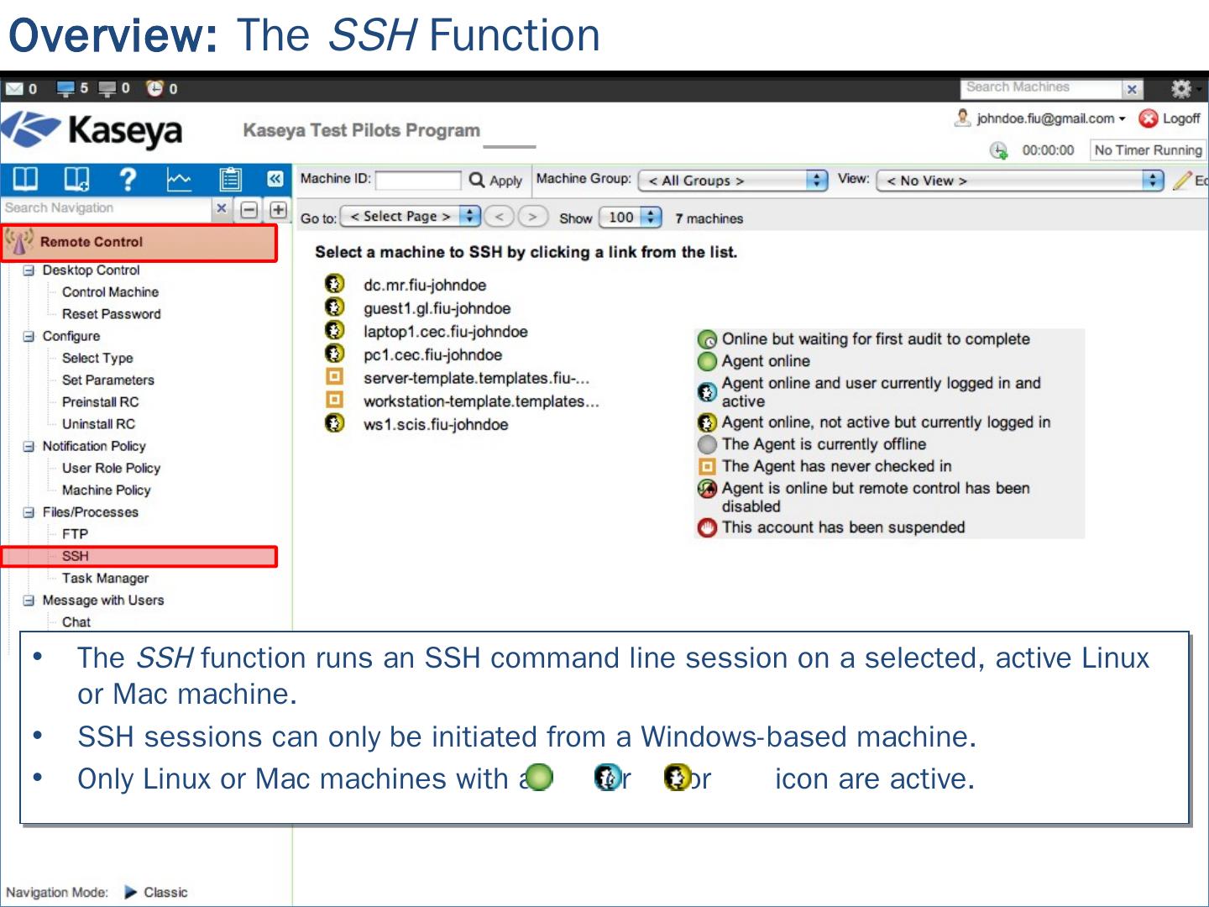This screenshot has width=1209, height=907.
Task: Expand all navigation items with plus button
Action: point(278,209)
